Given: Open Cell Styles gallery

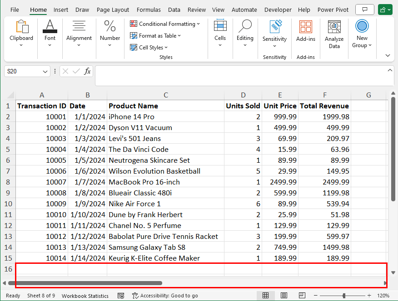Looking at the screenshot, I should pos(149,47).
